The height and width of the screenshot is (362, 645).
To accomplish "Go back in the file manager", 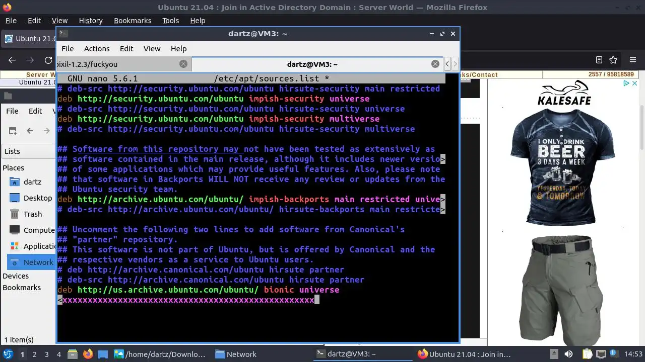I will point(30,131).
